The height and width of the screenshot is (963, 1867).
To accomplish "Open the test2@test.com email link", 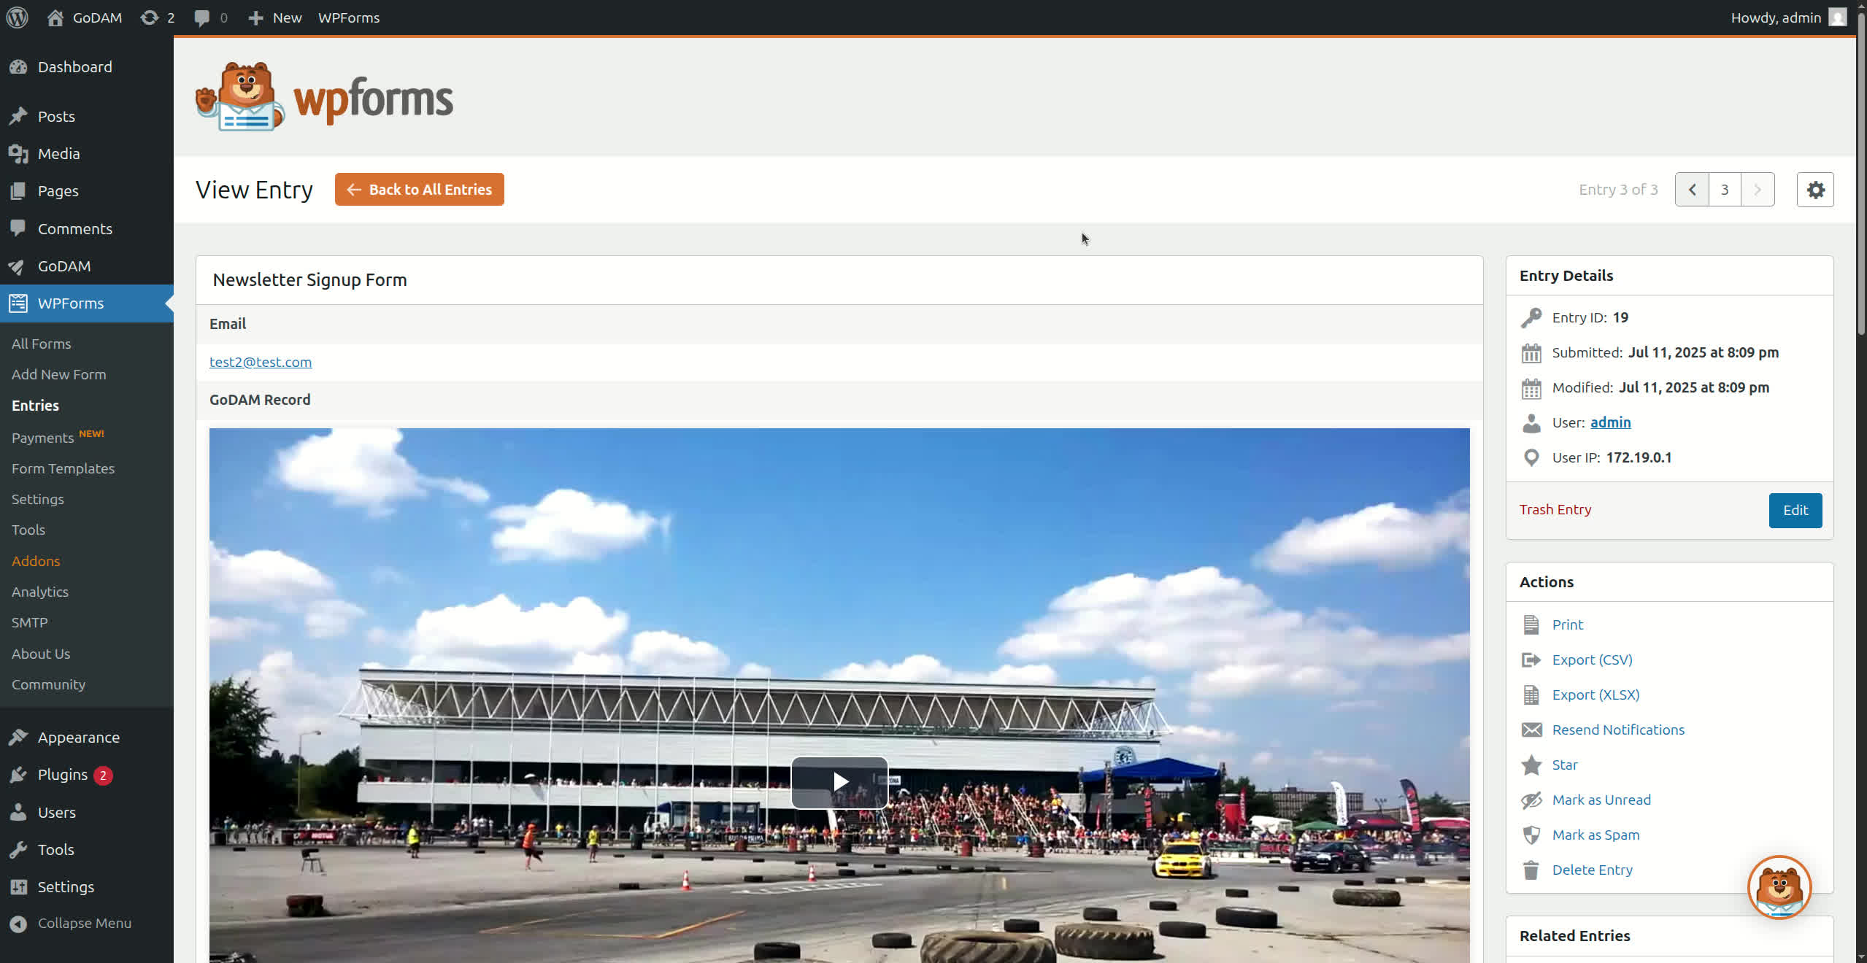I will point(261,362).
